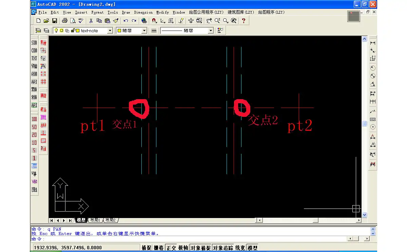Toggle 模型 model space button in status bar
Viewport: 407px width, 252px height.
pyautogui.click(x=253, y=248)
